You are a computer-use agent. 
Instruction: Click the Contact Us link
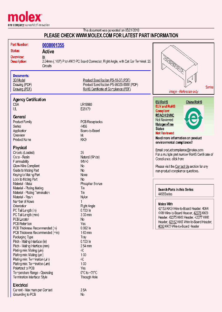(182, 166)
